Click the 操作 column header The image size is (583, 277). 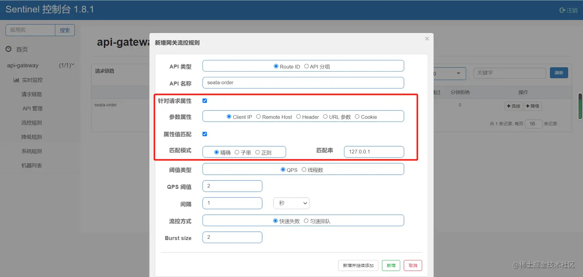[x=523, y=92]
